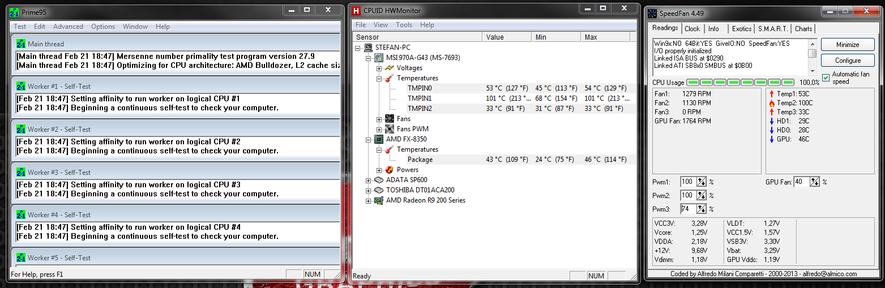
Task: Click the Temp2 flame warning icon
Action: [772, 103]
